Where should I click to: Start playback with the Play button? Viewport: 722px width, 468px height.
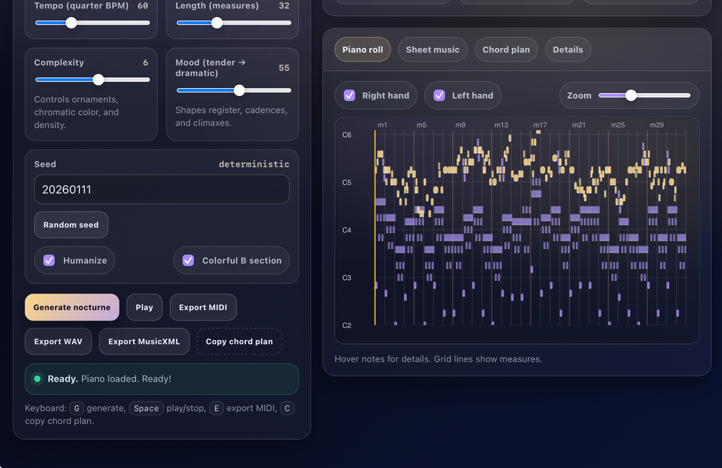tap(144, 307)
